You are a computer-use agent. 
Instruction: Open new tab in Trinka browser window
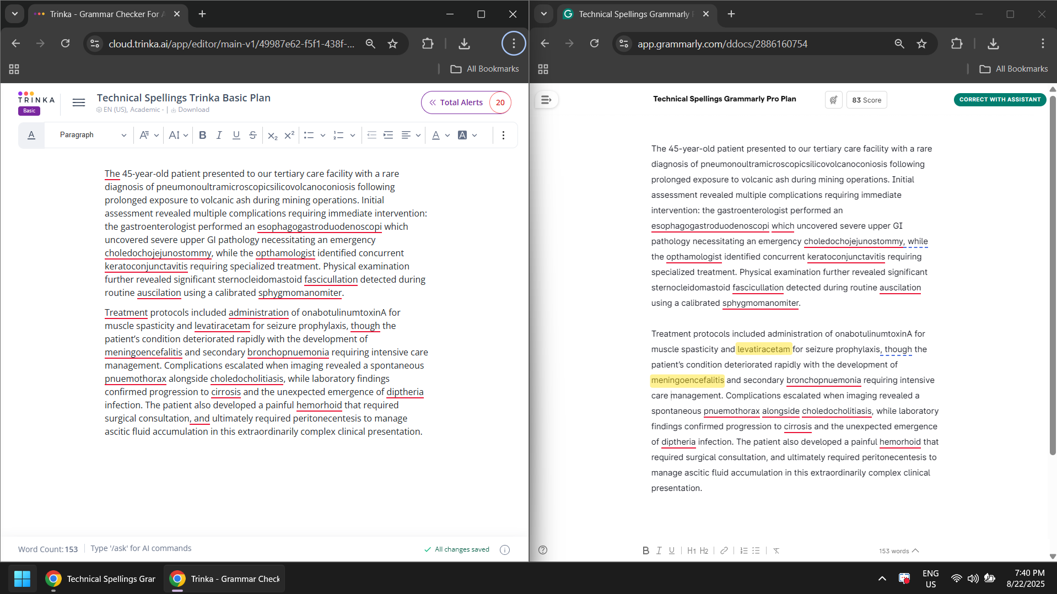tap(202, 14)
